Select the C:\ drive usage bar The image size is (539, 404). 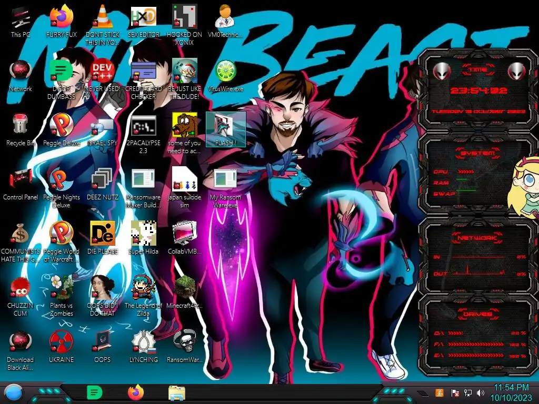(456, 333)
